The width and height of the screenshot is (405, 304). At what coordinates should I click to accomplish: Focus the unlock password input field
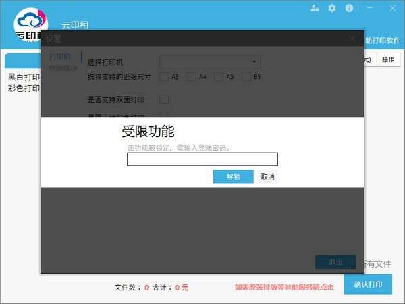(202, 159)
